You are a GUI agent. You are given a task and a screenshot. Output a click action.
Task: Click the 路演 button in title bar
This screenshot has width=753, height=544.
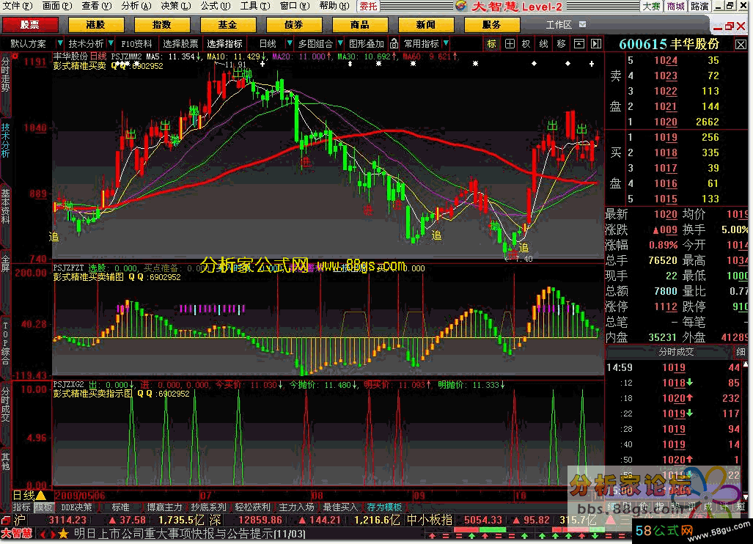click(x=699, y=6)
